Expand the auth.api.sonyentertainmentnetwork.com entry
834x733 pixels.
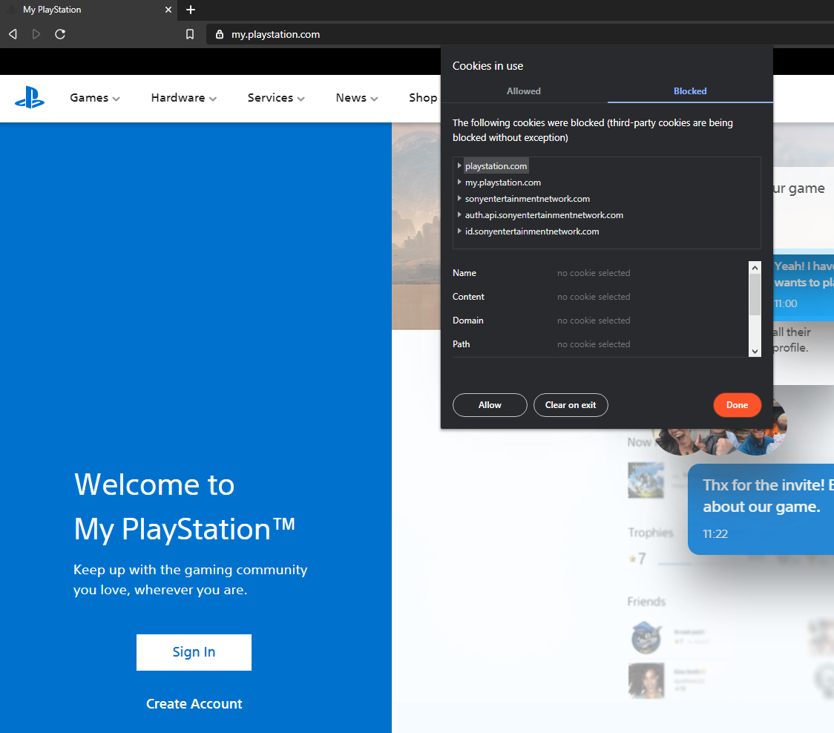(459, 215)
